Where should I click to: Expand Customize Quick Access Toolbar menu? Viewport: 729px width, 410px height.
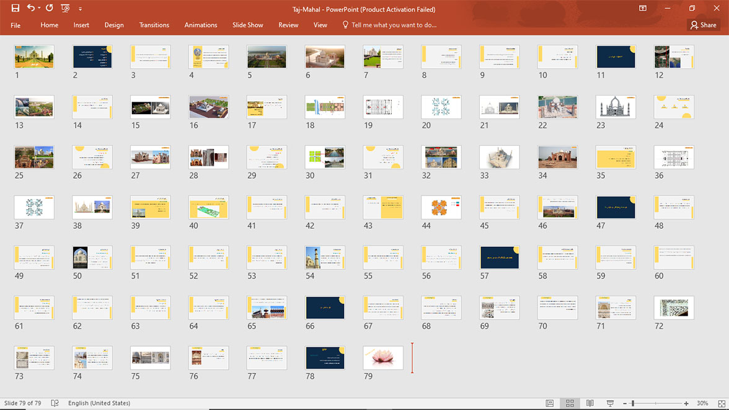[81, 9]
